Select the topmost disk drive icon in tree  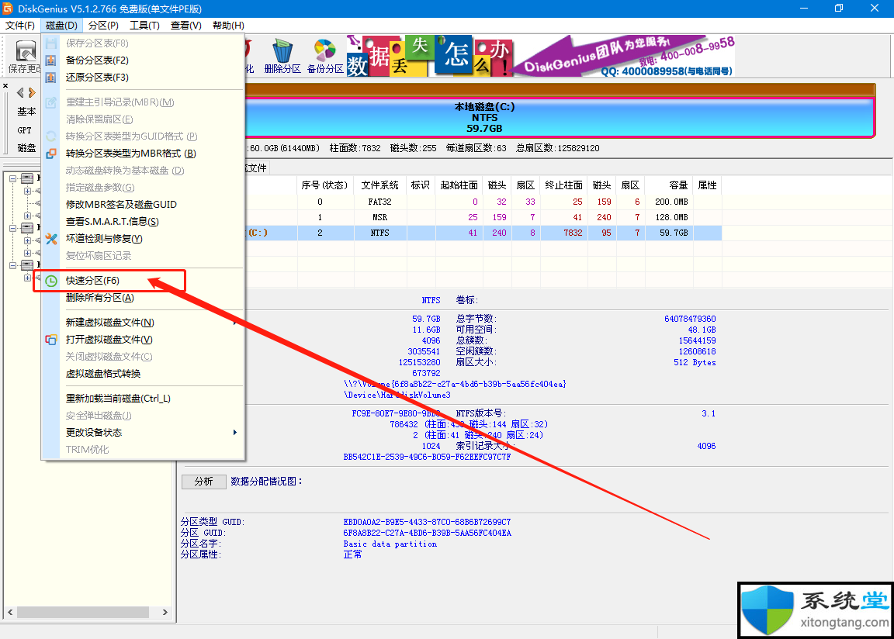click(27, 178)
